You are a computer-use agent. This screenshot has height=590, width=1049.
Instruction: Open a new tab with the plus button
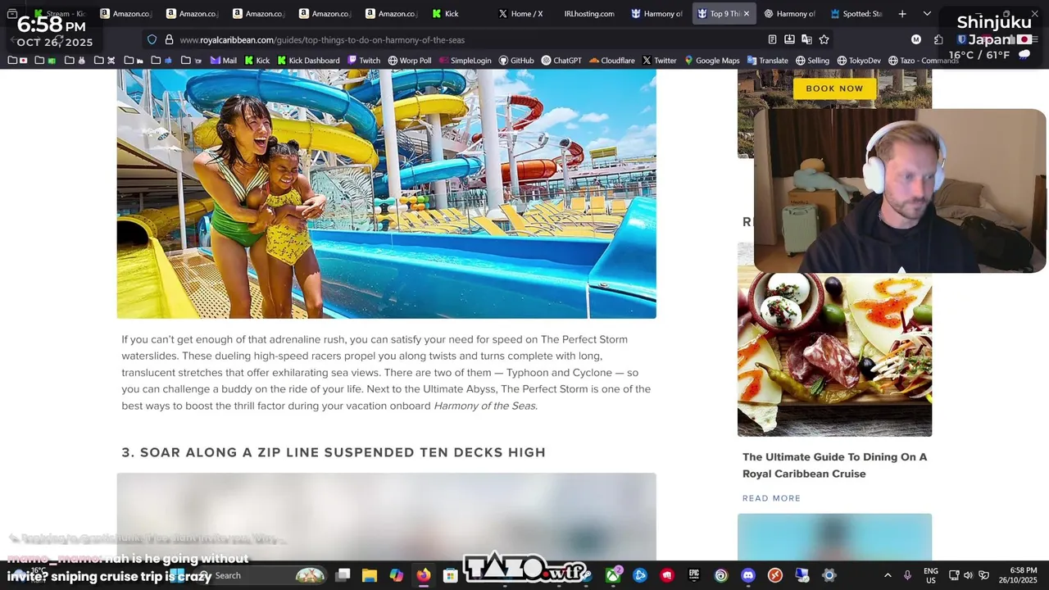coord(902,13)
